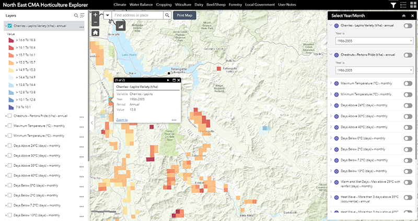The height and width of the screenshot is (221, 418).
Task: Uncheck the Cherries - Lapins Variety layer
Action: (x=10, y=26)
